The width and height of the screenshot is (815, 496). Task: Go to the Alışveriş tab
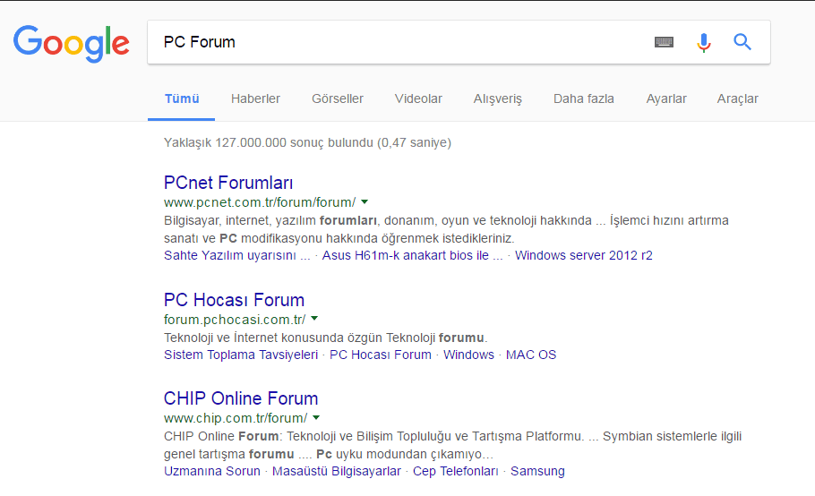[x=498, y=98]
